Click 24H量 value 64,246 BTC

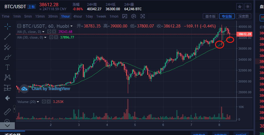[x=133, y=9]
